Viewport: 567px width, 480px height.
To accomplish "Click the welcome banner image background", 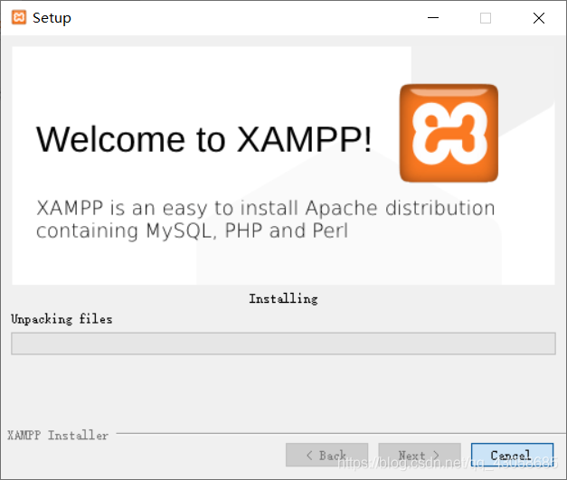I will tap(284, 165).
